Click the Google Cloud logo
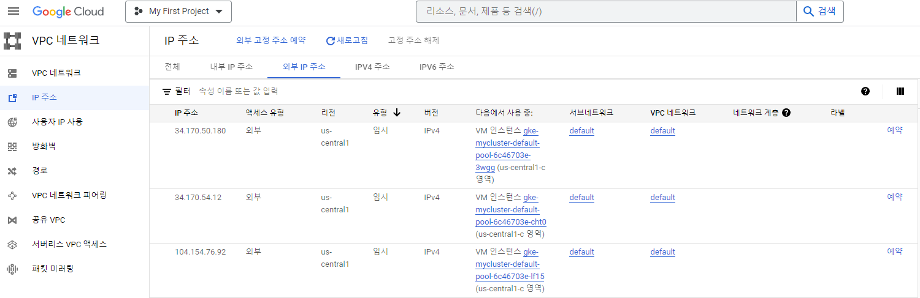 tap(68, 12)
